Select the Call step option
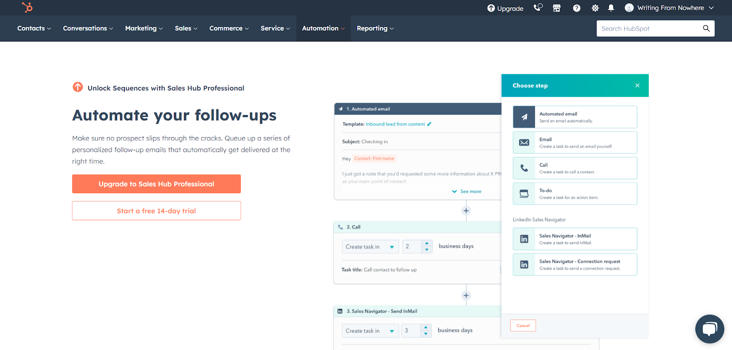This screenshot has height=350, width=732. coord(575,168)
